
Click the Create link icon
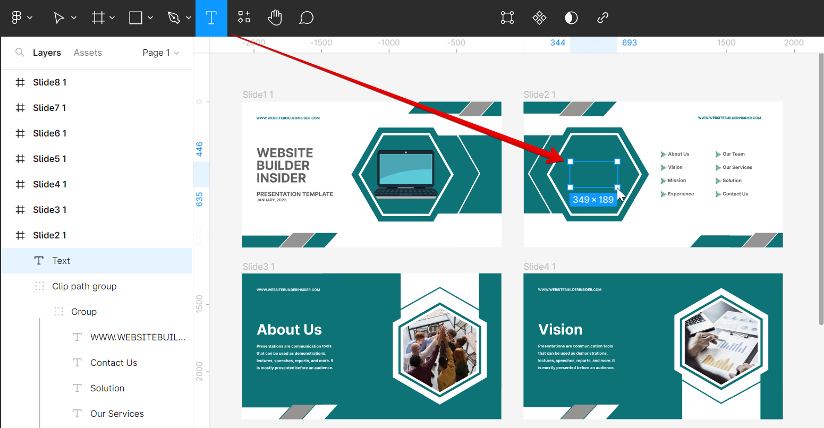click(x=602, y=18)
